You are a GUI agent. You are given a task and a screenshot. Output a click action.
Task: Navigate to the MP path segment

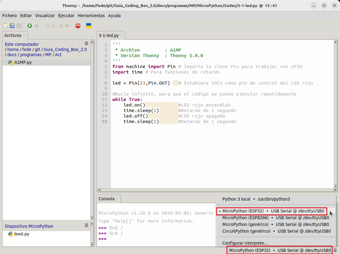tap(48, 55)
